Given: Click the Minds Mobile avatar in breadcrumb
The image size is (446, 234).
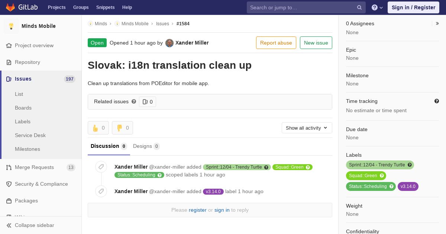Looking at the screenshot, I should click(x=117, y=23).
